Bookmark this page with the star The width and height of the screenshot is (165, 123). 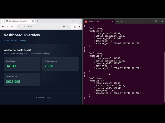69,27
